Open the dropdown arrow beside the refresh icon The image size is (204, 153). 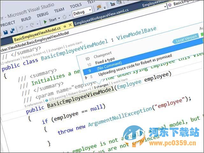[69, 16]
